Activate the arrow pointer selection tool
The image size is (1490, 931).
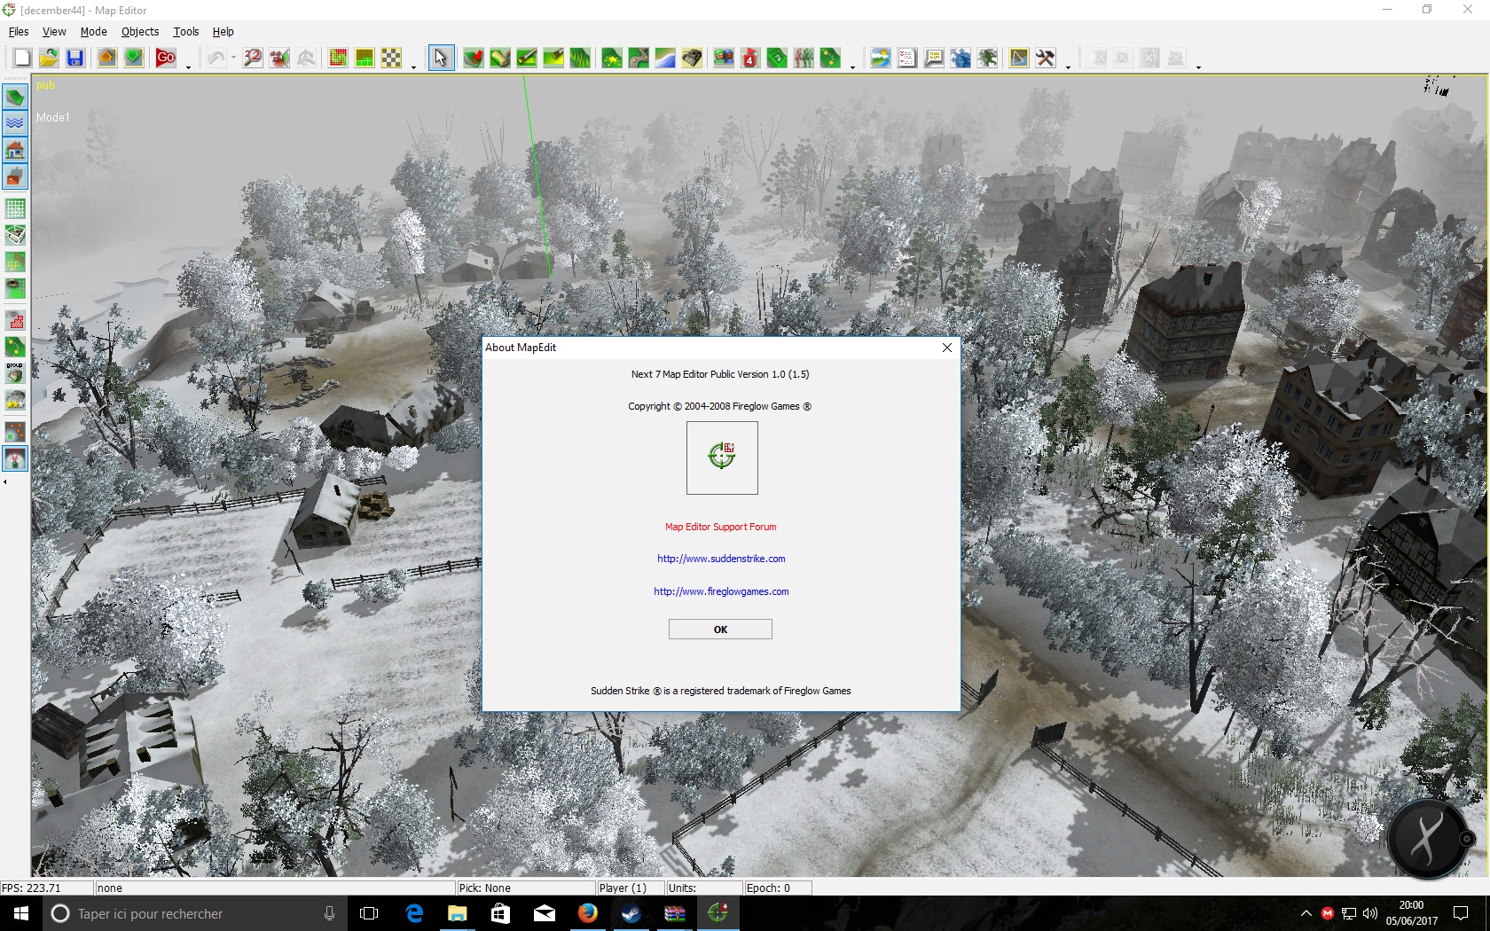[441, 59]
